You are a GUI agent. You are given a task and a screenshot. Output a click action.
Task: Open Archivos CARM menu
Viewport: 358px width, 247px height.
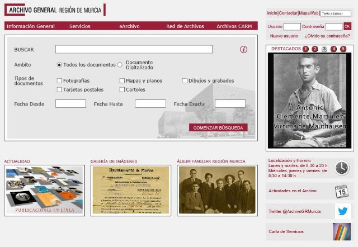[x=234, y=26]
